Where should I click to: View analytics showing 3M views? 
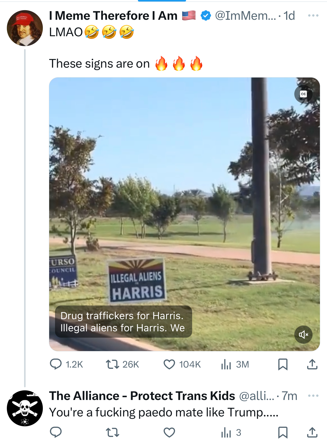tap(226, 364)
